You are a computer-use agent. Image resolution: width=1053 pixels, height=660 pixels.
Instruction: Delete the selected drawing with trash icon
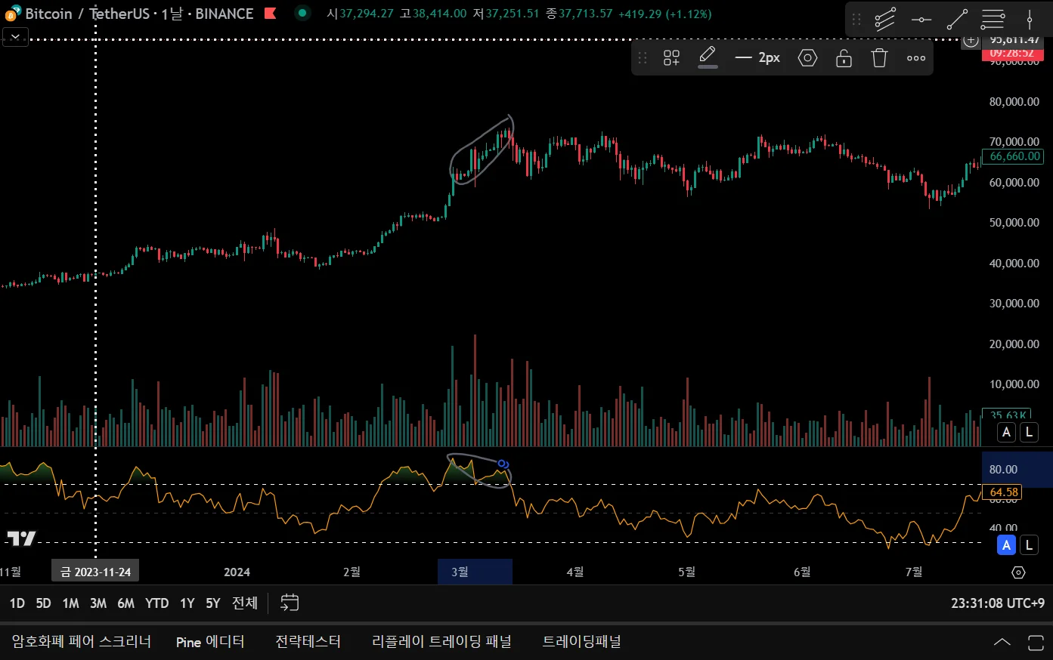[879, 58]
